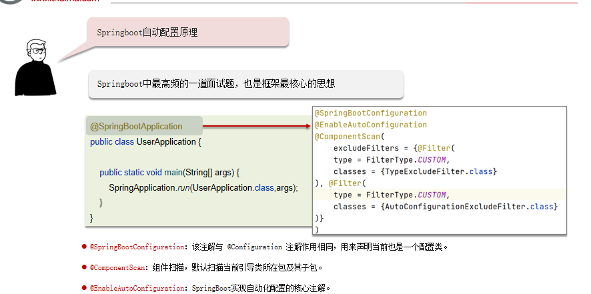This screenshot has width=591, height=294.
Task: Click the cartoon person with glasses illustration
Action: click(x=35, y=67)
